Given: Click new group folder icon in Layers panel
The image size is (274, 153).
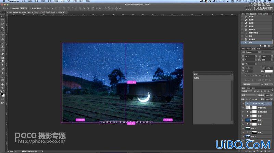Looking at the screenshot, I should pos(261,151).
